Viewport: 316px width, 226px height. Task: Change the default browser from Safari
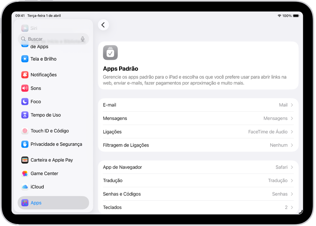[x=197, y=167]
